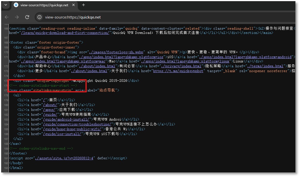300x177 pixels.
Task: Follow the /guide/ href link
Action: 50,115
